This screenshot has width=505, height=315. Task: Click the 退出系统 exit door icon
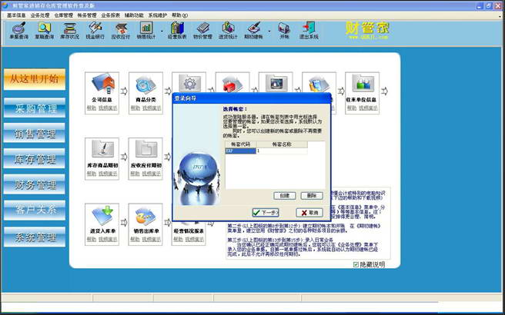[309, 31]
